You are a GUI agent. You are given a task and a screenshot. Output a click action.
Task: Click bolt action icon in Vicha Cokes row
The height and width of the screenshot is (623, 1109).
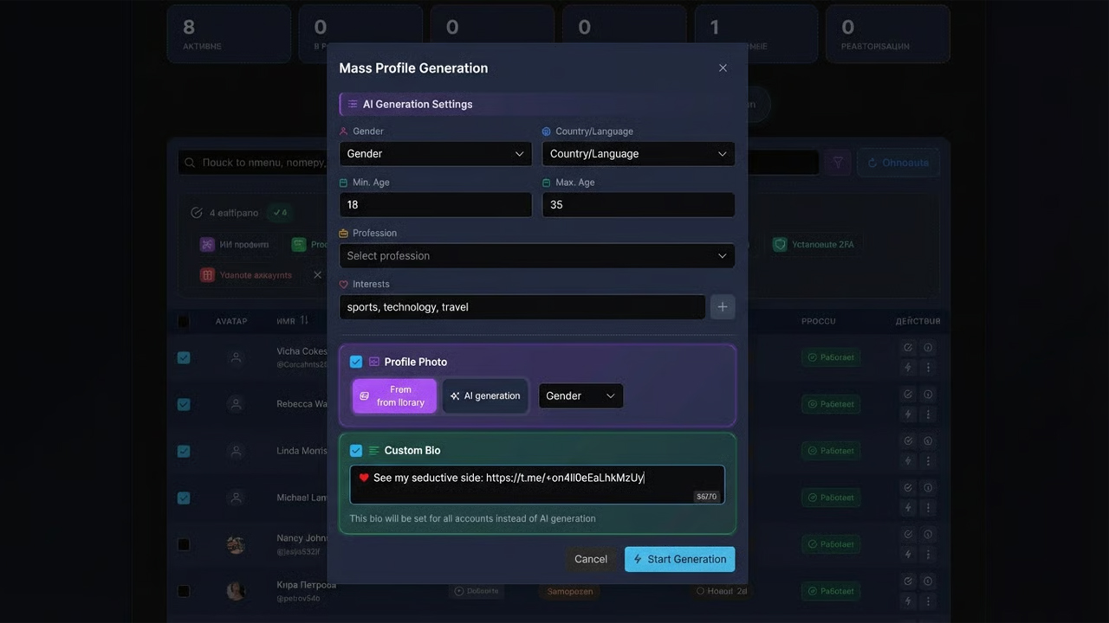click(908, 368)
